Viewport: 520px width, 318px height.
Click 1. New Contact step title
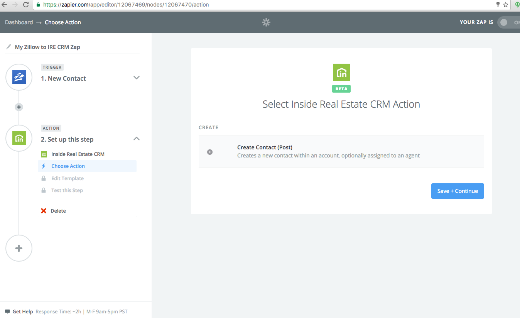pyautogui.click(x=64, y=78)
